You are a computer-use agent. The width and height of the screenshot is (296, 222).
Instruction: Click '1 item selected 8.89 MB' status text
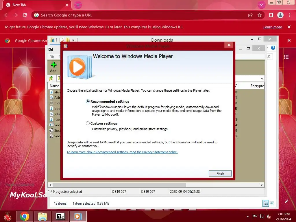point(91,203)
